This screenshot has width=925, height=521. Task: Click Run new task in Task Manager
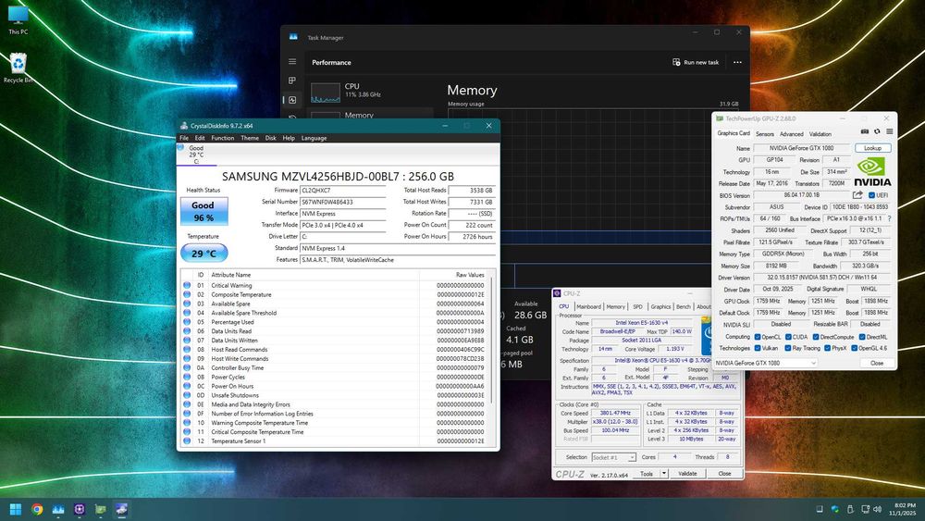point(696,62)
